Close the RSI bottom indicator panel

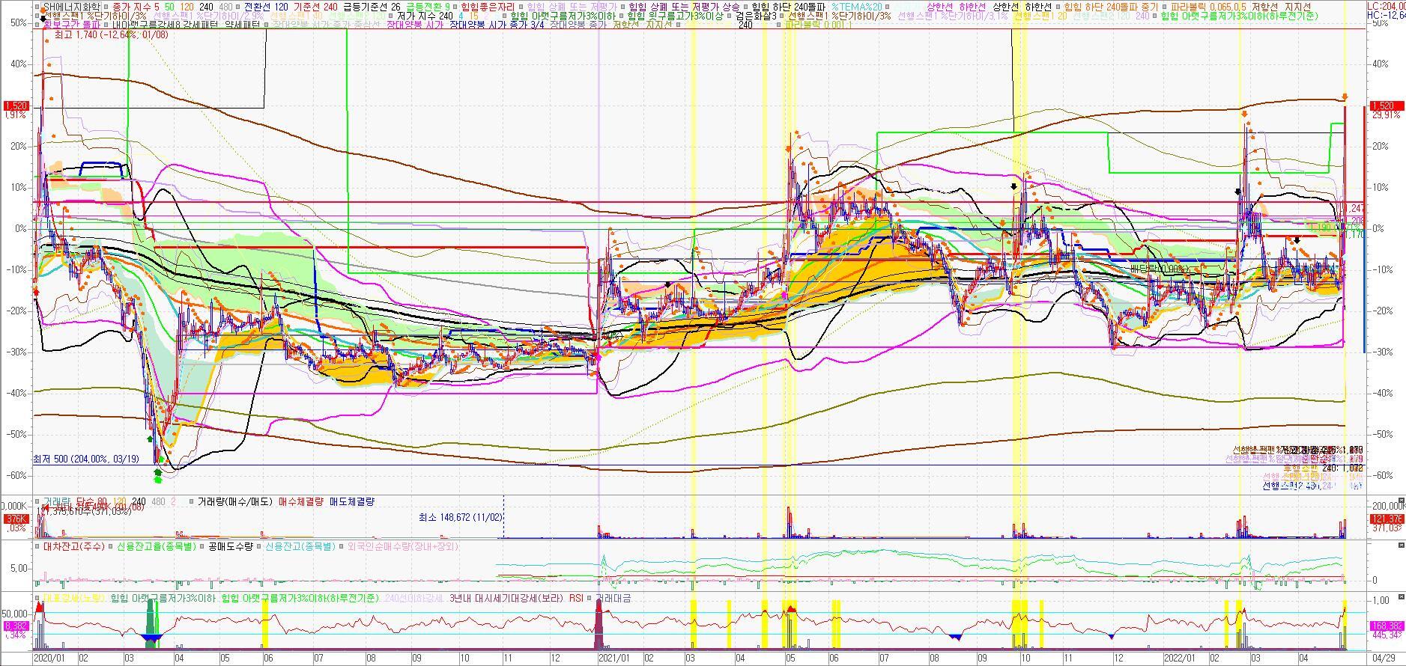(1401, 598)
